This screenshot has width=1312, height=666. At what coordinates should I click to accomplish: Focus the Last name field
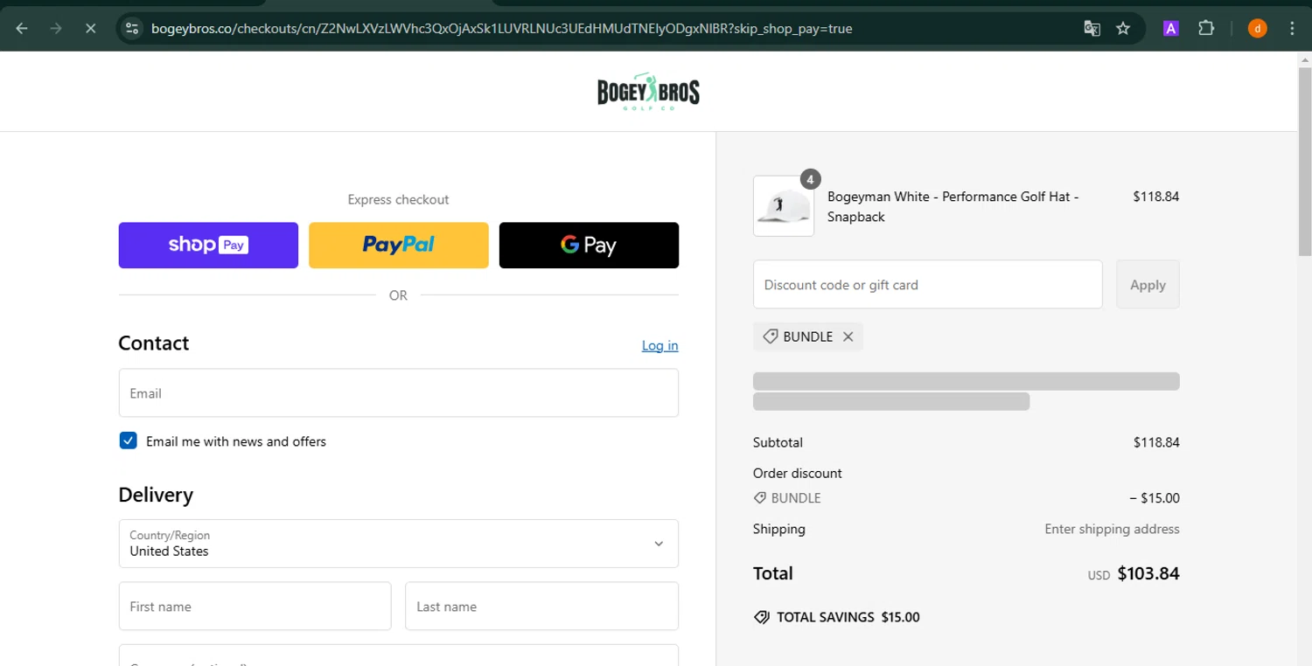coord(541,606)
